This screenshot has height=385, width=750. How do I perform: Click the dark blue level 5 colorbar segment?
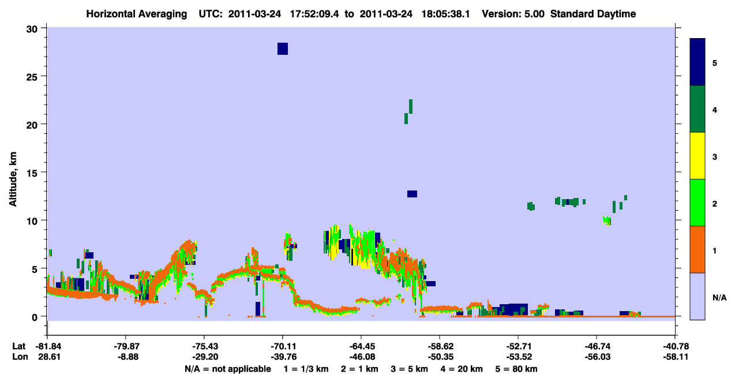[x=697, y=62]
